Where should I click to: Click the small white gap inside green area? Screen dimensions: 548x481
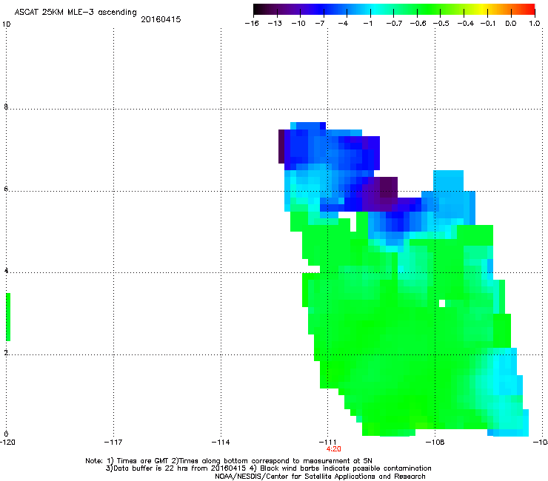(x=442, y=303)
